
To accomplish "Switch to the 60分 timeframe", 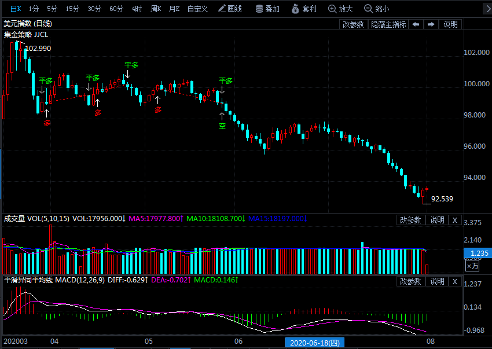I will pyautogui.click(x=116, y=9).
